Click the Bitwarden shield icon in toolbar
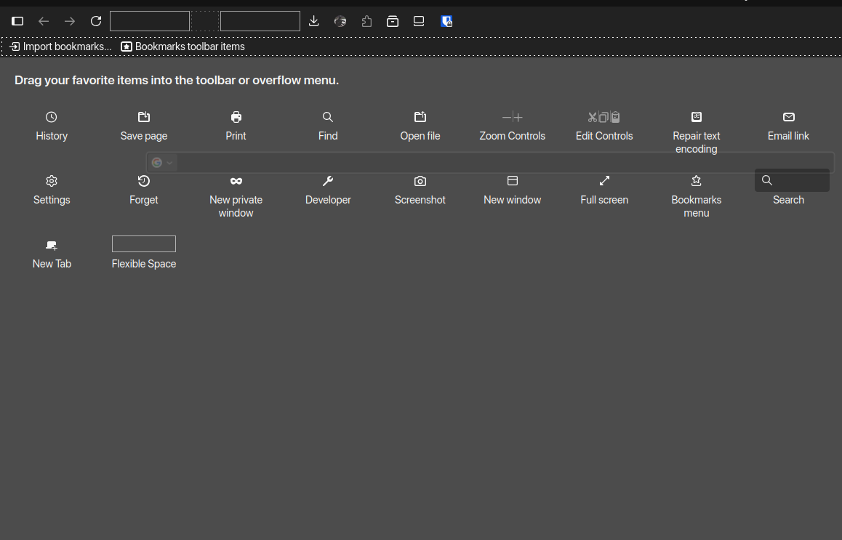Viewport: 842px width, 540px height. [446, 21]
